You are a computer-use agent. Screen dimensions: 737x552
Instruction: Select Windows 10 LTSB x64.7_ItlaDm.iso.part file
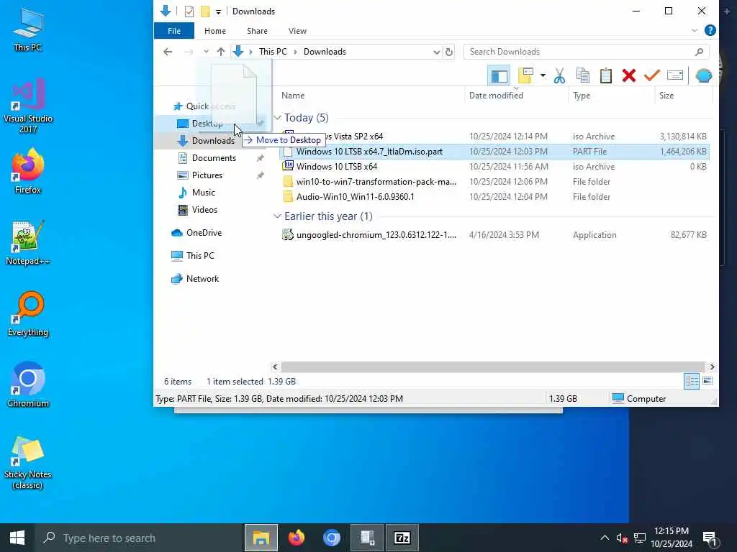(494, 152)
